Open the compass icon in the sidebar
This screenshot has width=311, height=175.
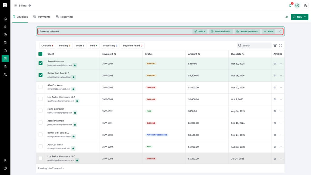5,35
